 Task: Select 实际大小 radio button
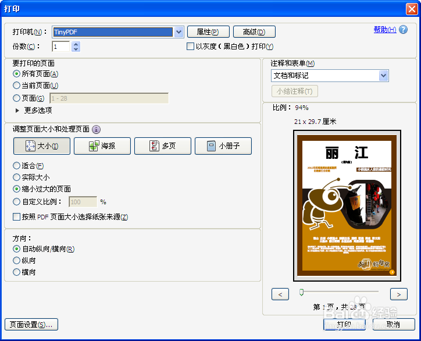click(16, 177)
